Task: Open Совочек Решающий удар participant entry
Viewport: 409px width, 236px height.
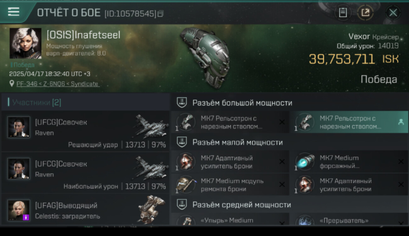Action: 85,131
